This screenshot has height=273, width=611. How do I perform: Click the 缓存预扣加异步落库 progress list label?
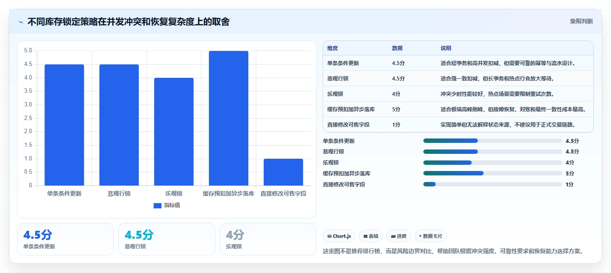click(347, 174)
